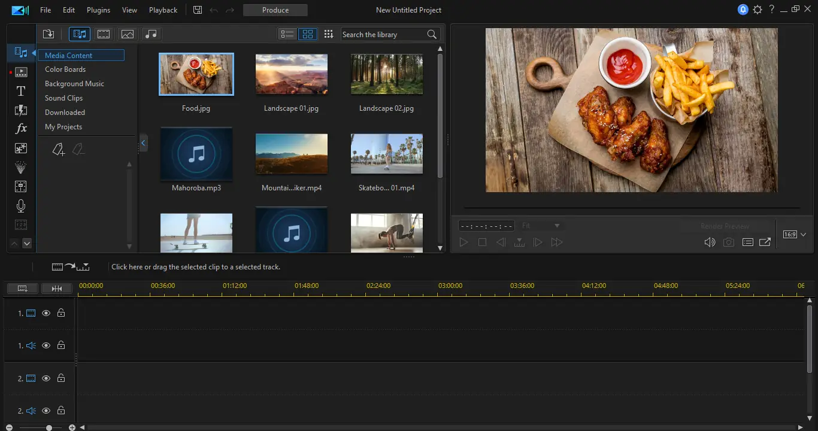818x431 pixels.
Task: Take a snapshot with the camera icon
Action: click(x=728, y=242)
